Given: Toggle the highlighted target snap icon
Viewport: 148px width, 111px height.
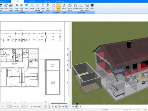Looking at the screenshot, I should 77,106.
